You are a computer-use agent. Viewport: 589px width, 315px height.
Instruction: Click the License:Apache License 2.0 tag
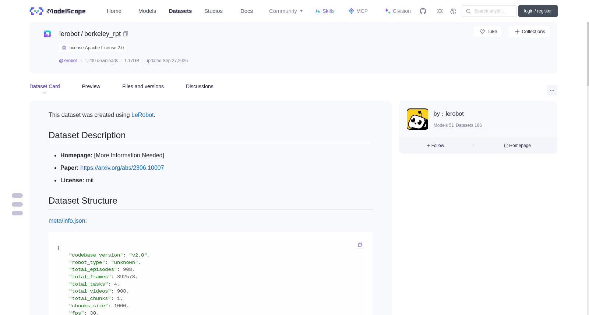pos(92,48)
